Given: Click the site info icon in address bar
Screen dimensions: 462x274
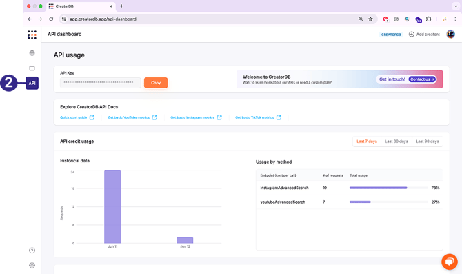Looking at the screenshot, I should click(64, 19).
